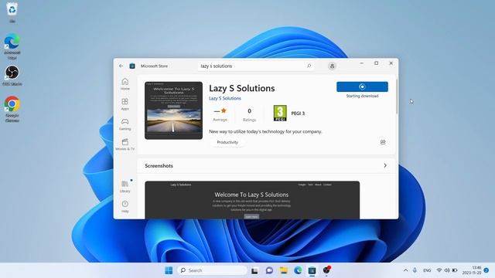495x278 pixels.
Task: Click the battery tray icon
Action: [x=455, y=270]
